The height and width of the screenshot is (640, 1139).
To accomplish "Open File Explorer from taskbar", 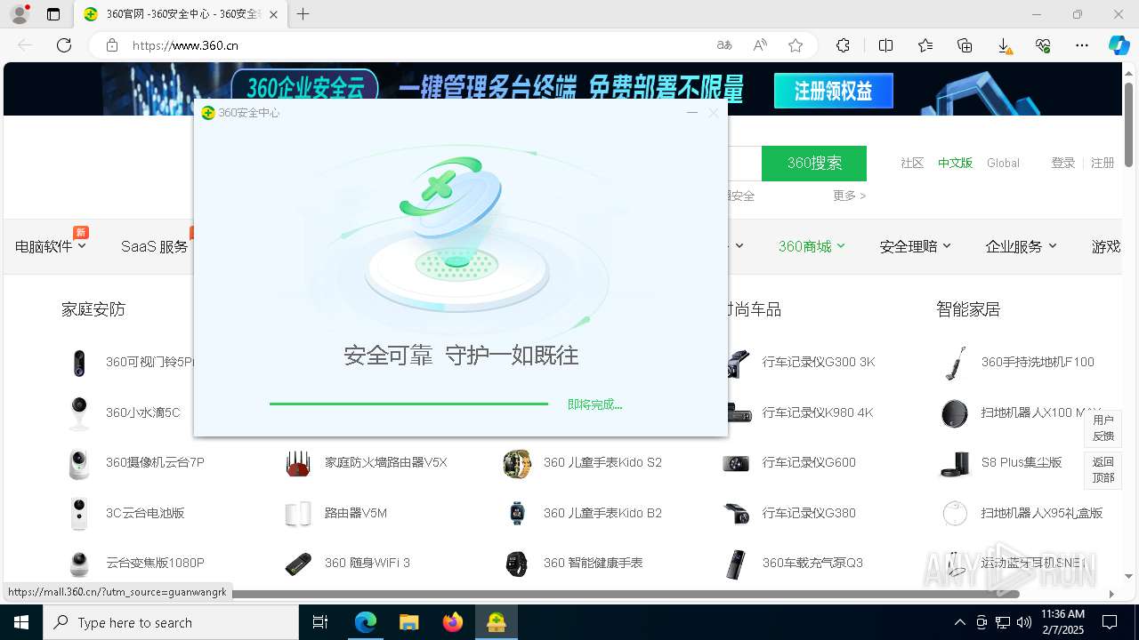I will click(x=409, y=622).
